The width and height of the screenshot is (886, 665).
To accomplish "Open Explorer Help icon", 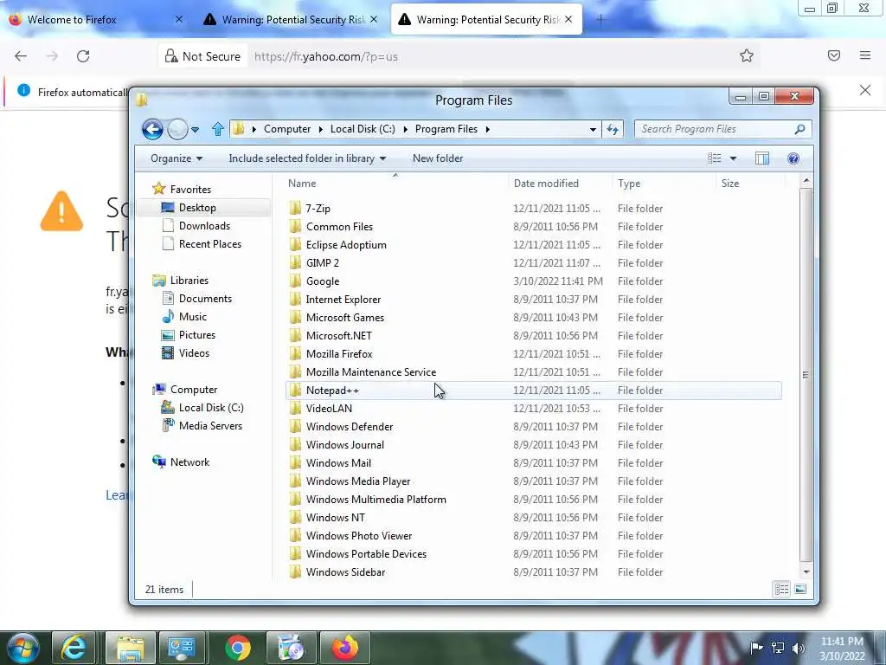I will 793,158.
